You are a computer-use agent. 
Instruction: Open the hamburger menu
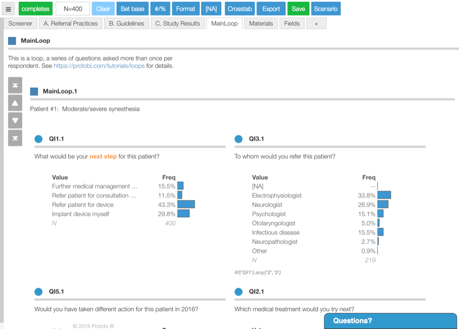8,9
